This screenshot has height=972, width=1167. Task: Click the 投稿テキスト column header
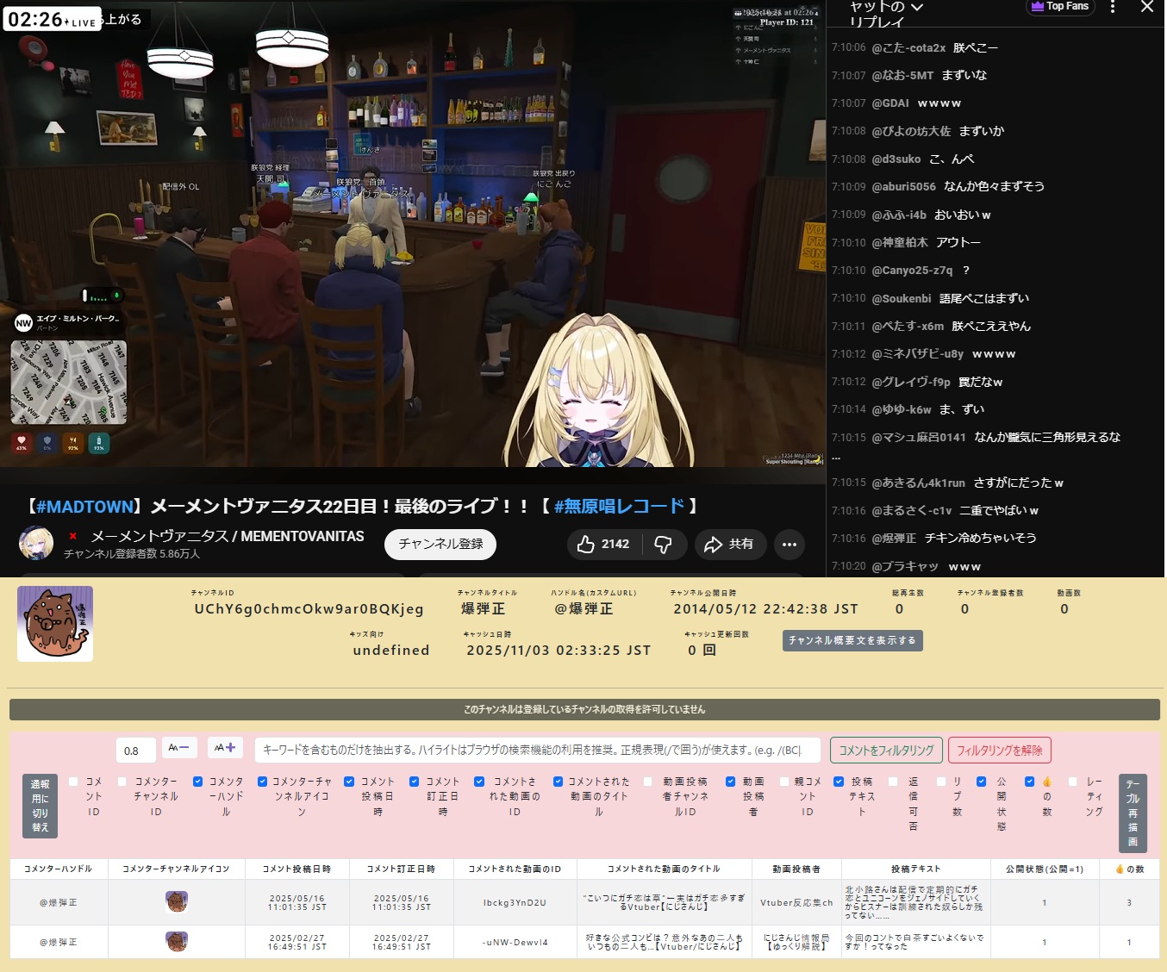(x=915, y=869)
